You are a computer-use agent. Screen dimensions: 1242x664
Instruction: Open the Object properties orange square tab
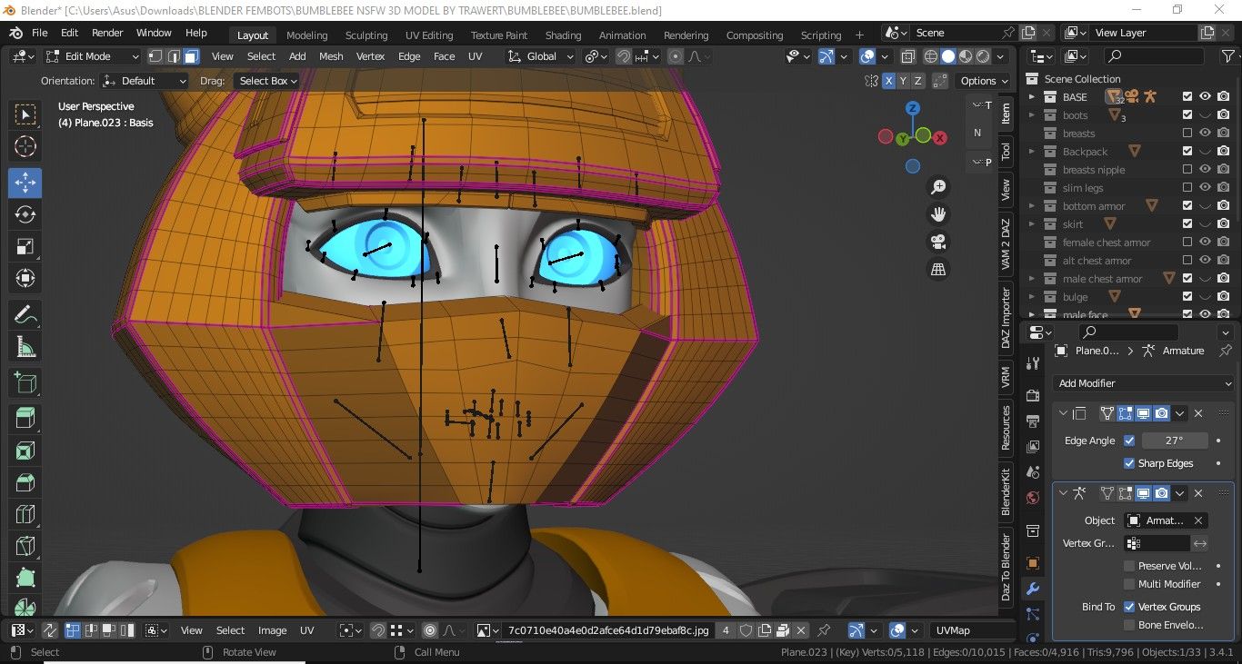pos(1032,563)
